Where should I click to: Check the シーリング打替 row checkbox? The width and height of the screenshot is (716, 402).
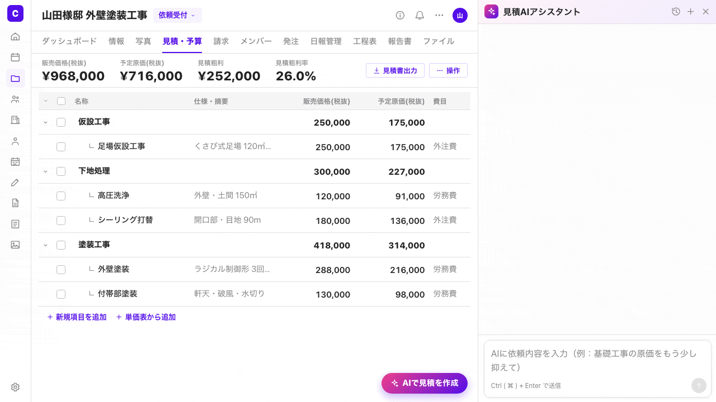pos(61,221)
